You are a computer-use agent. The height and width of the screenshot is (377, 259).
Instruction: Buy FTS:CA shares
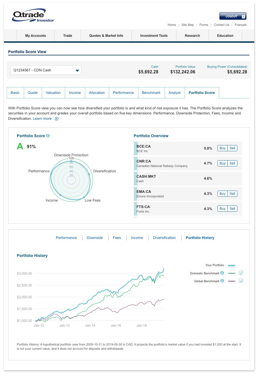tap(223, 209)
